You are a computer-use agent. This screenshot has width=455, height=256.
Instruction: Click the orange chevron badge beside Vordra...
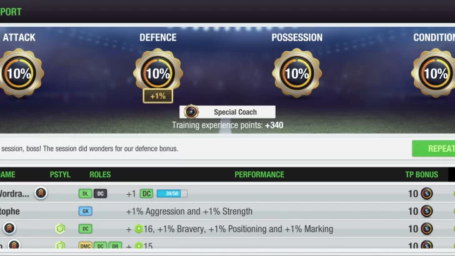pyautogui.click(x=41, y=193)
